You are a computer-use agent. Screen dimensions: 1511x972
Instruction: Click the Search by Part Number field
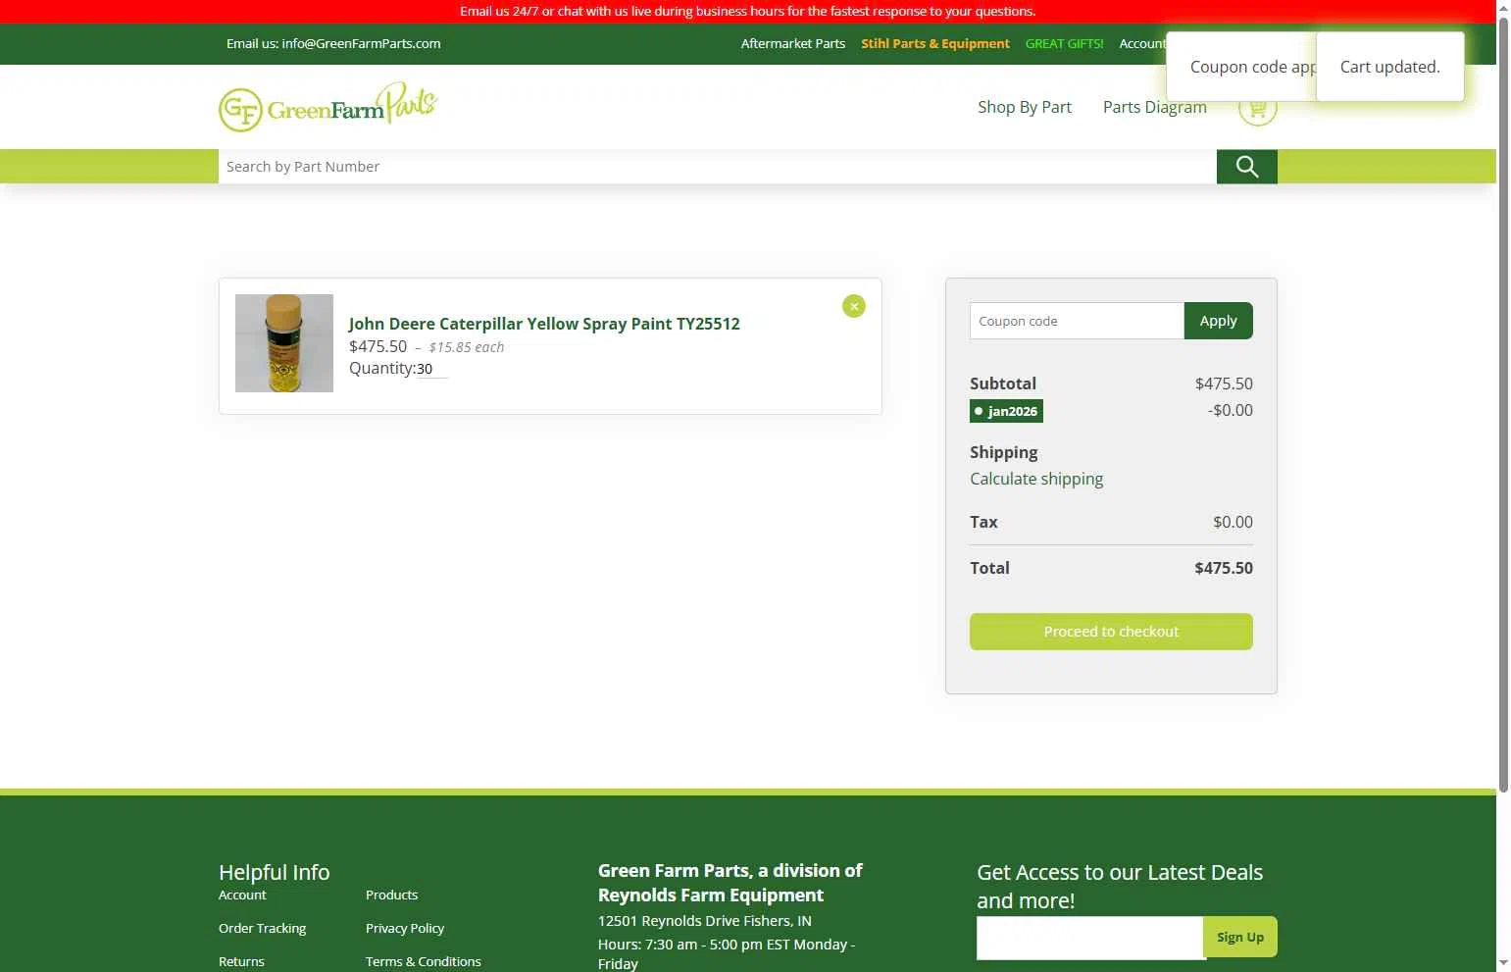coord(717,167)
